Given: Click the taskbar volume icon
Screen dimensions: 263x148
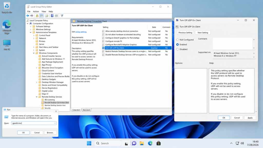Looking at the screenshot, I should (x=242, y=143).
